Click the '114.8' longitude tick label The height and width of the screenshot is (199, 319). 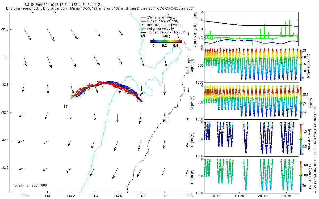pos(141,196)
